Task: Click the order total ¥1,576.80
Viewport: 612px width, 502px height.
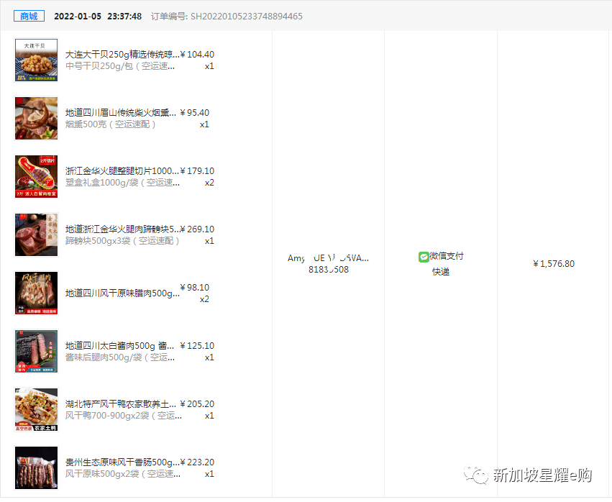Action: (x=553, y=264)
